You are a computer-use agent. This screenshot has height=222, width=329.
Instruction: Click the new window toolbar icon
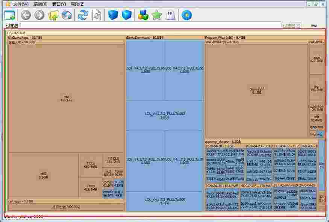[9, 15]
